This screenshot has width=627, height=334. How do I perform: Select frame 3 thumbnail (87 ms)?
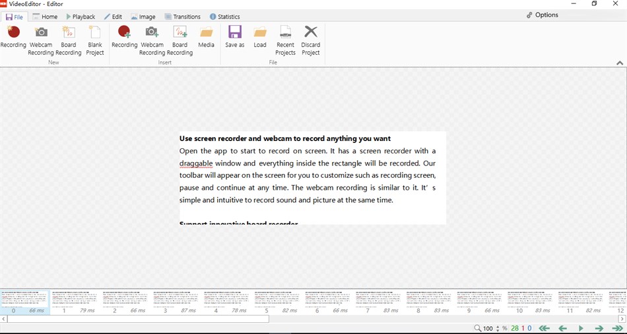pos(177,302)
